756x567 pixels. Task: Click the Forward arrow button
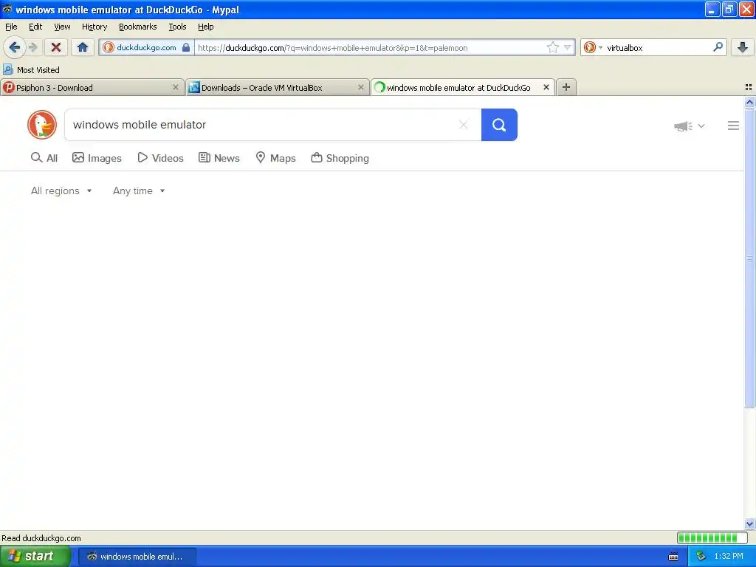(x=33, y=47)
